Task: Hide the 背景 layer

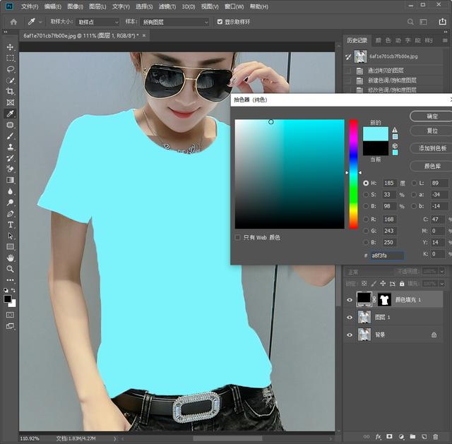Action: pos(350,335)
